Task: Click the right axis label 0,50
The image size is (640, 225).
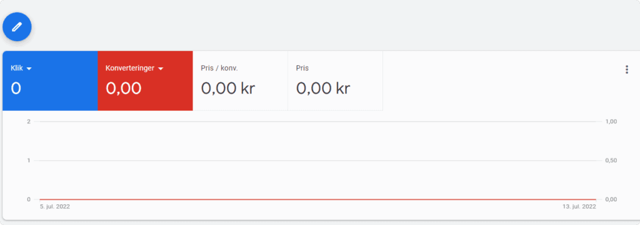Action: pos(611,160)
